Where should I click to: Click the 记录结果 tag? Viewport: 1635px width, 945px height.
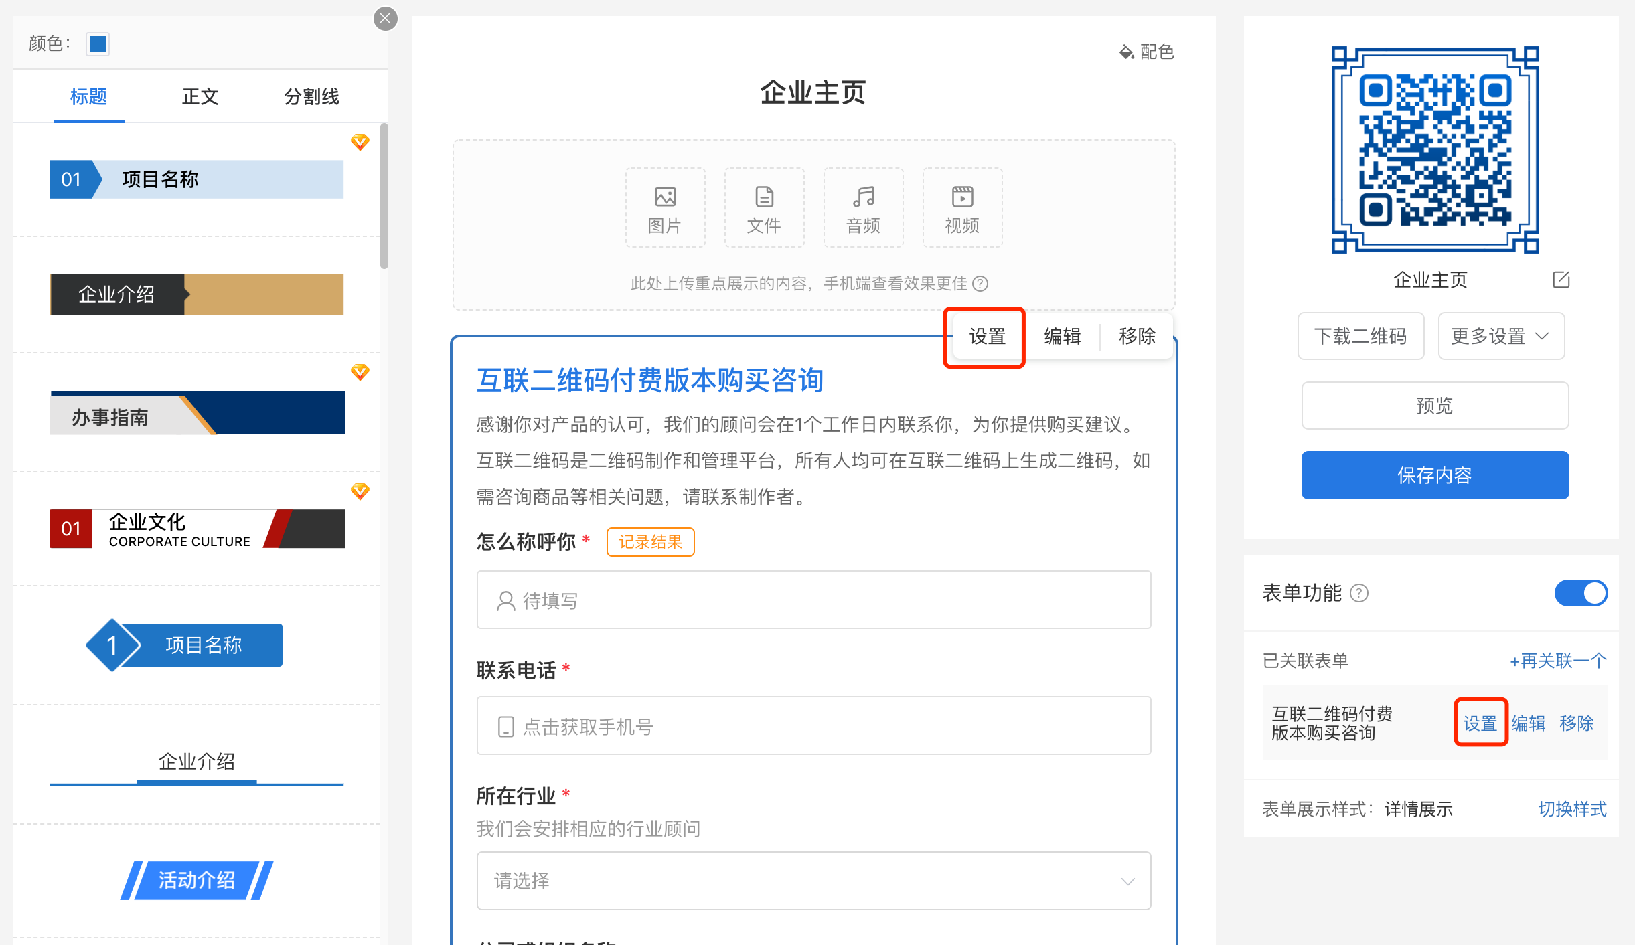click(650, 542)
